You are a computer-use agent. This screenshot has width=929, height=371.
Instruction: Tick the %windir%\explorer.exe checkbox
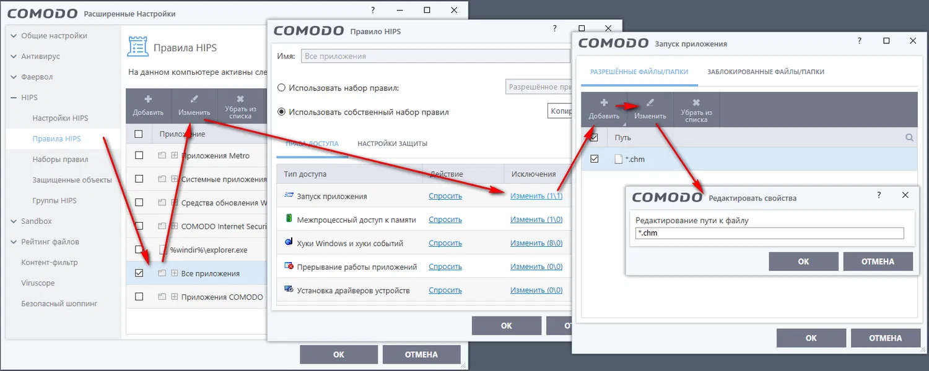139,249
